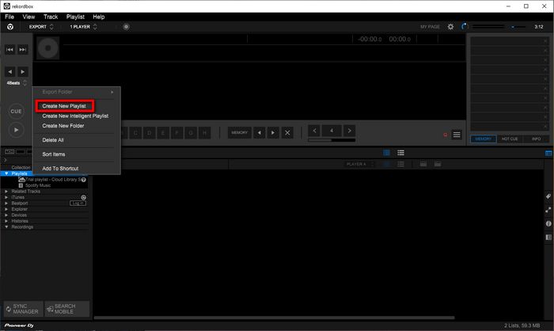Viewport: 554px width, 331px height.
Task: Expand the Related Tracks node
Action: click(6, 192)
